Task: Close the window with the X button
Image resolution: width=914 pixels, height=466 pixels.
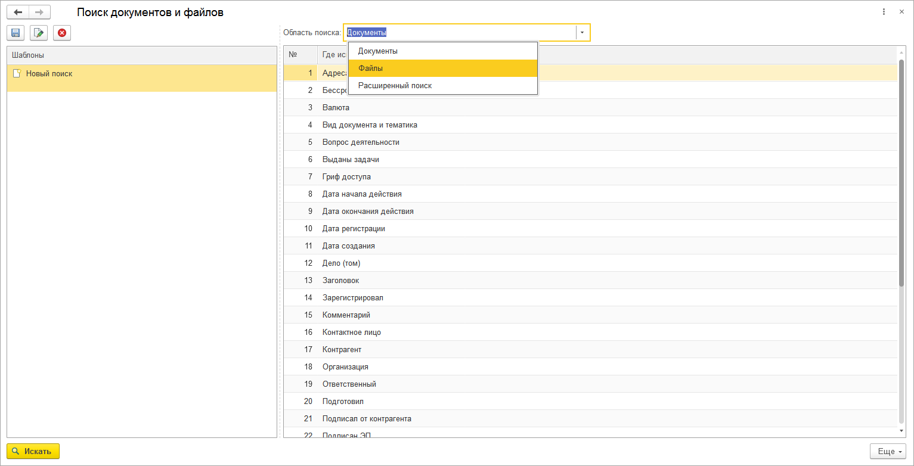Action: 901,12
